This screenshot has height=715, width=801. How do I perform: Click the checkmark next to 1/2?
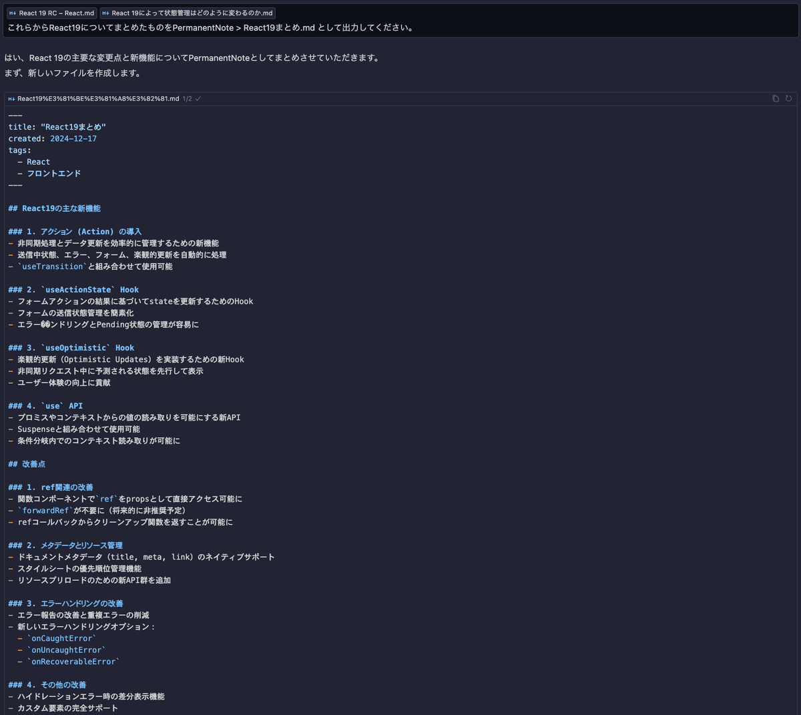(198, 99)
